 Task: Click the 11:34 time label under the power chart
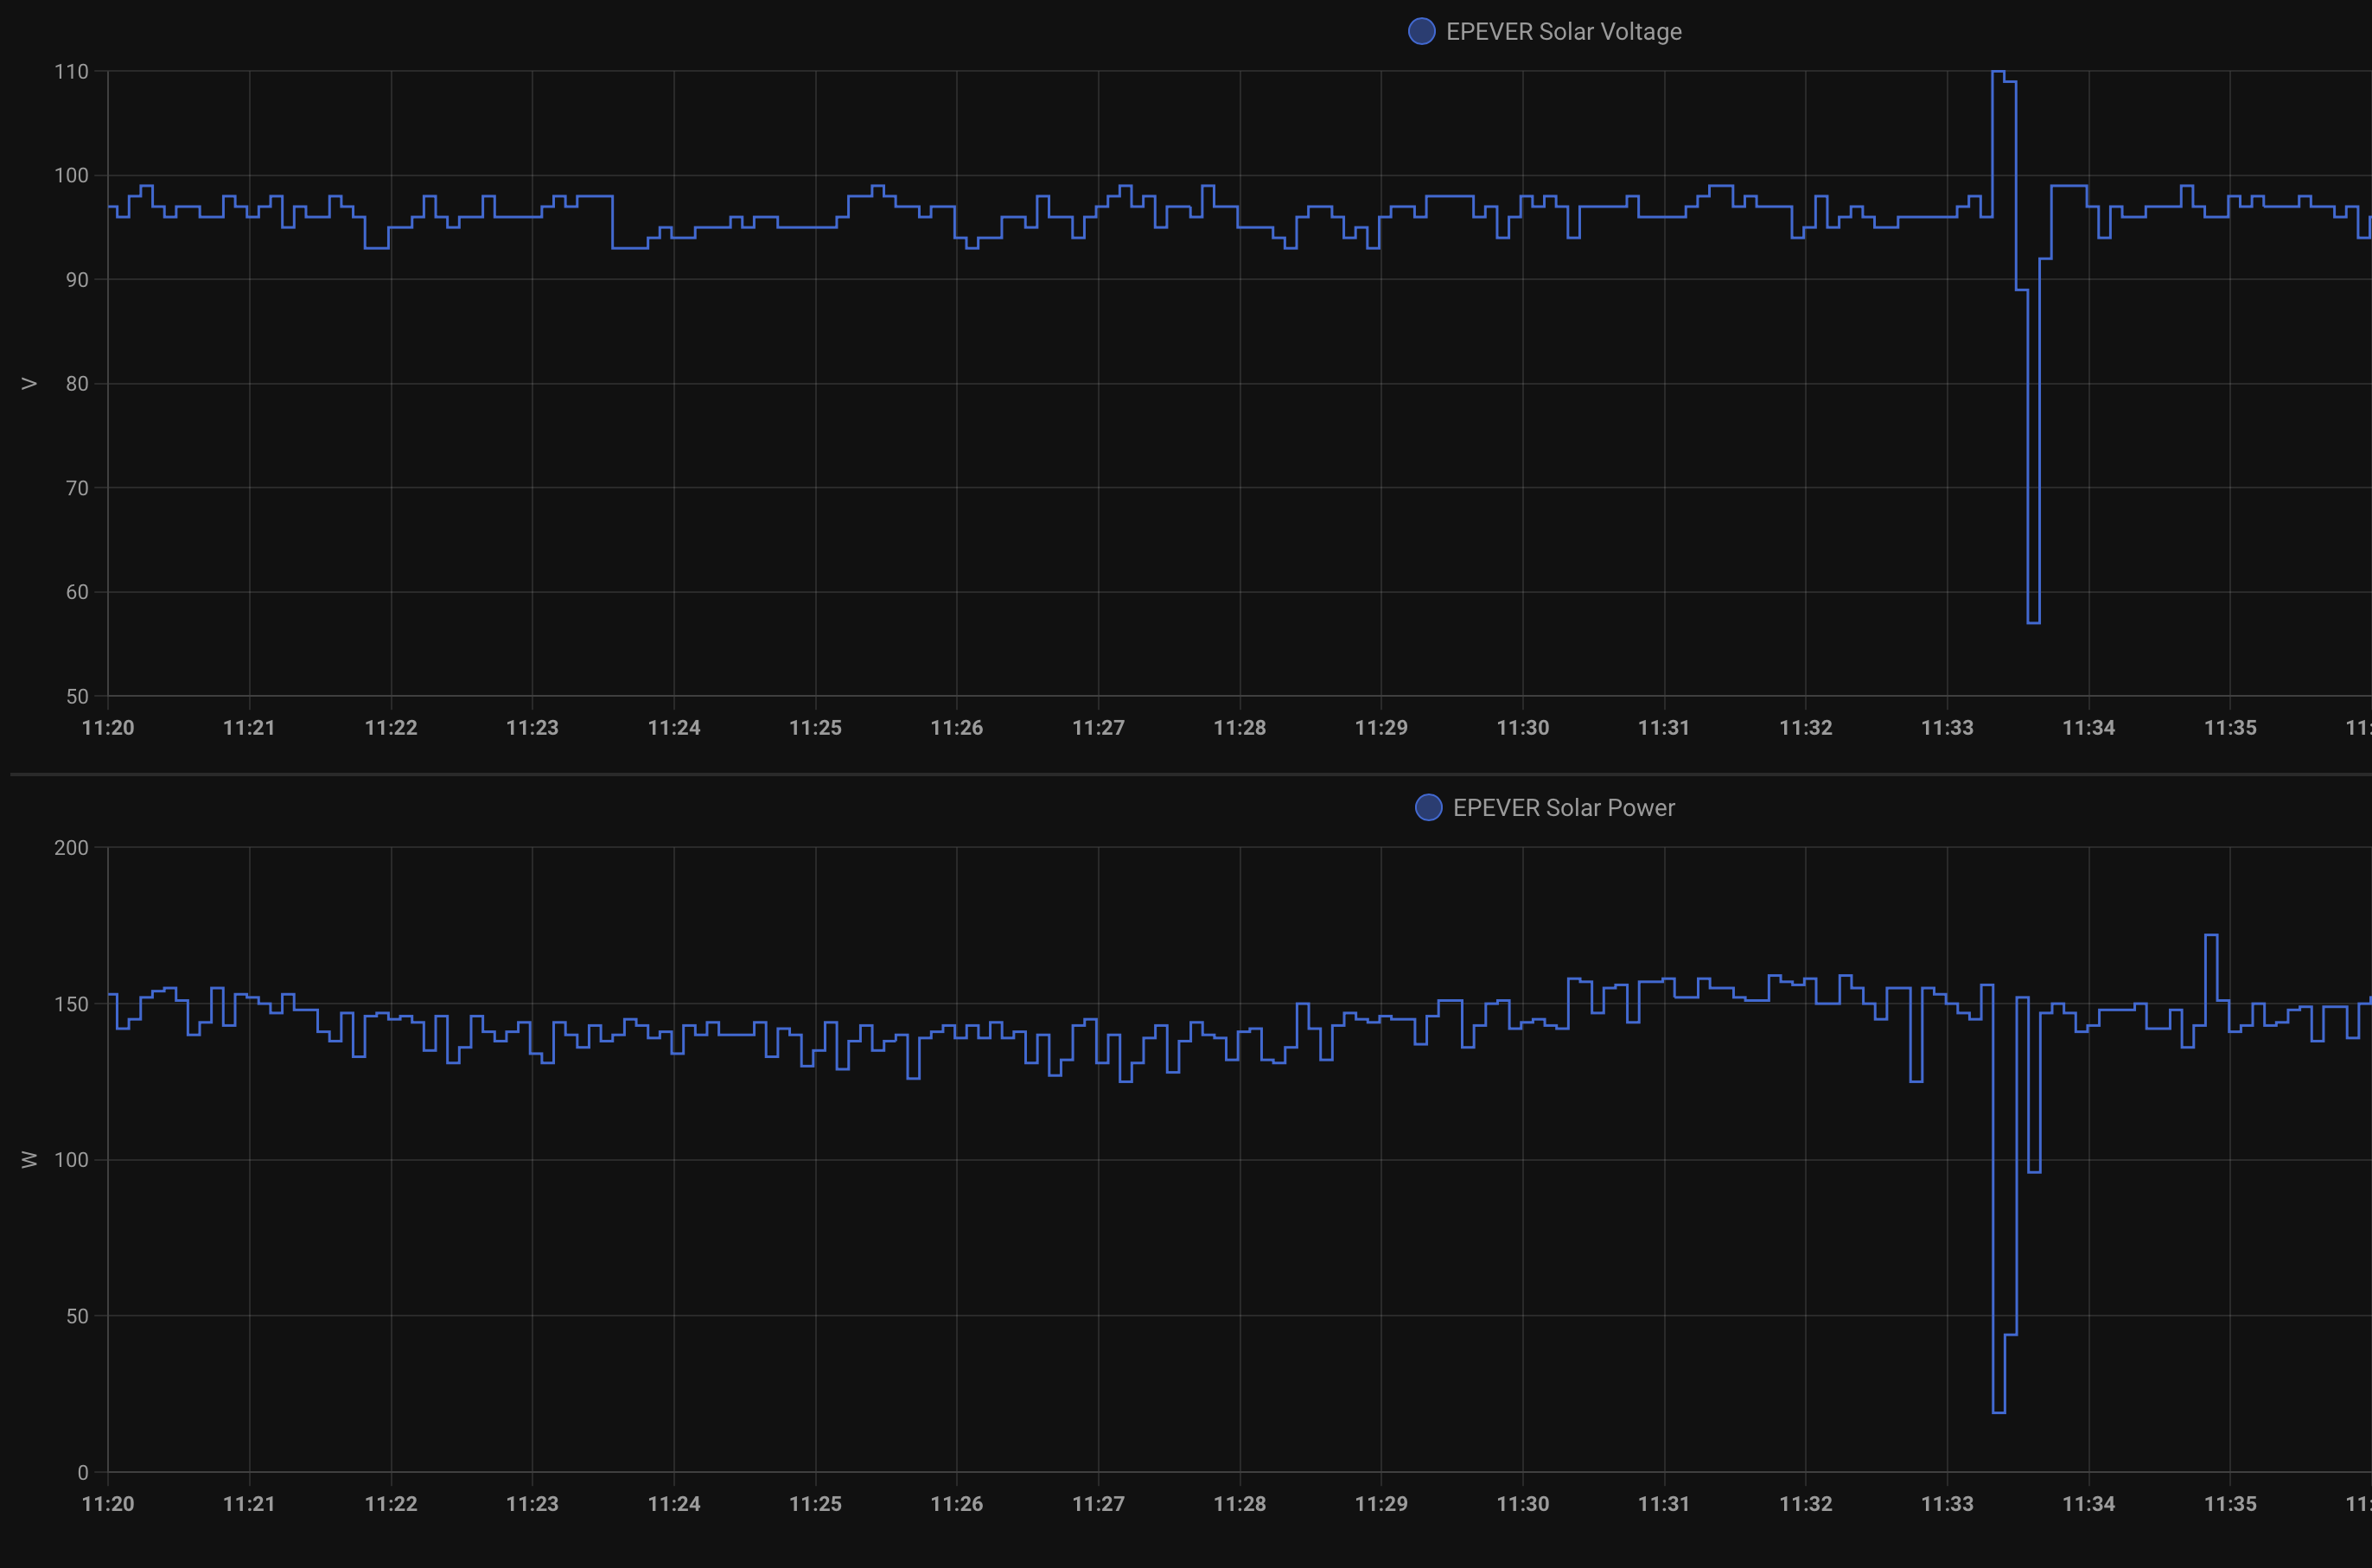(x=2088, y=1503)
